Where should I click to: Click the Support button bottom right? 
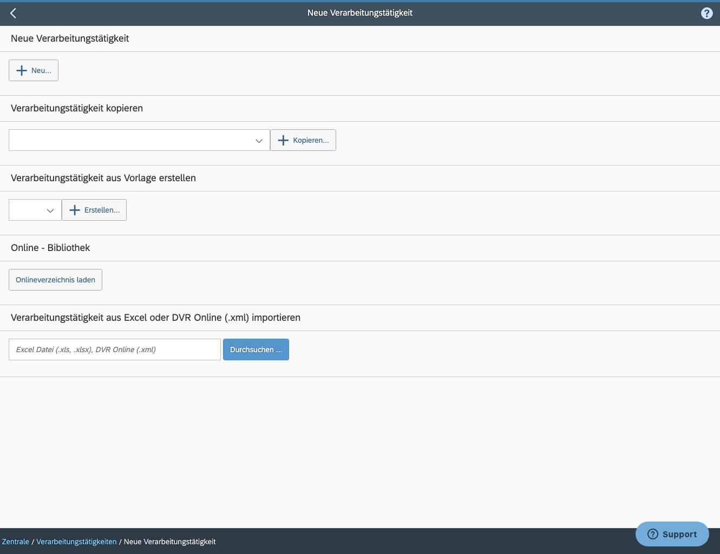coord(672,534)
